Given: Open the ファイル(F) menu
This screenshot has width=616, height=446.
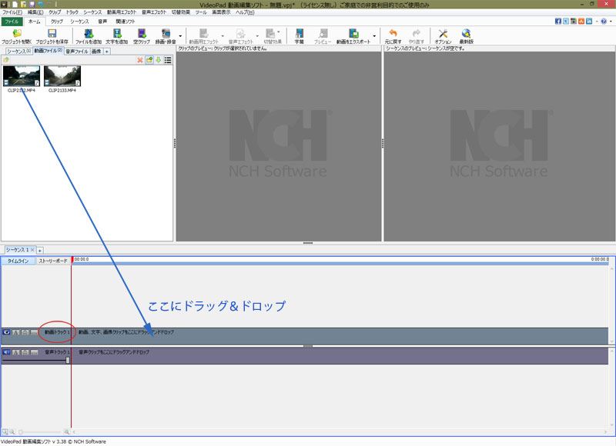Looking at the screenshot, I should click(x=12, y=12).
